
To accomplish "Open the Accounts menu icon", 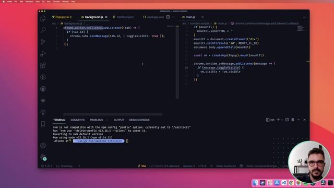I will 43,146.
